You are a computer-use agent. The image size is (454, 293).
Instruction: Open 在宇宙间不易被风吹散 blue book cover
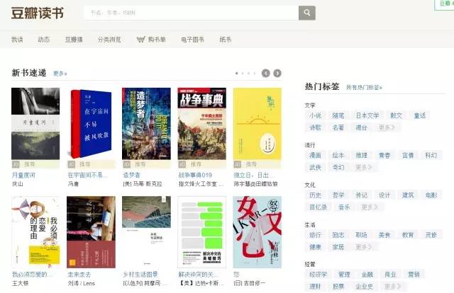91,124
